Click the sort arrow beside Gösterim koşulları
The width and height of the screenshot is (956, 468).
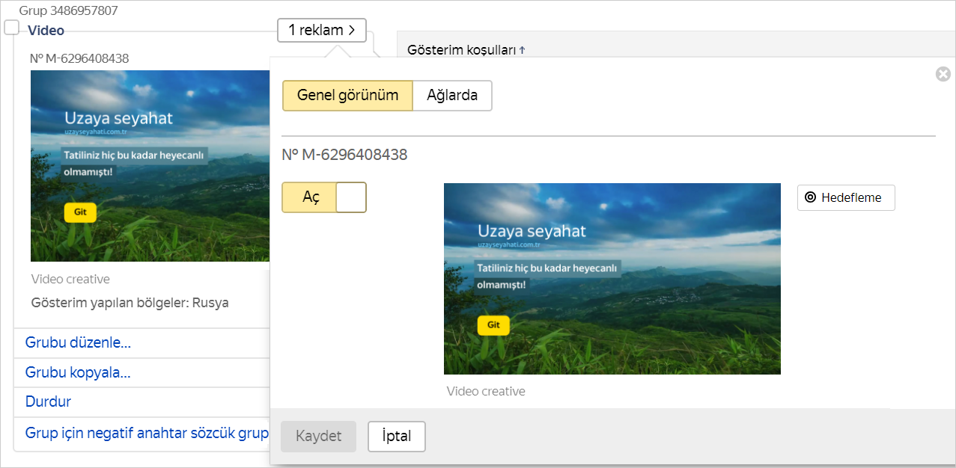tap(523, 50)
